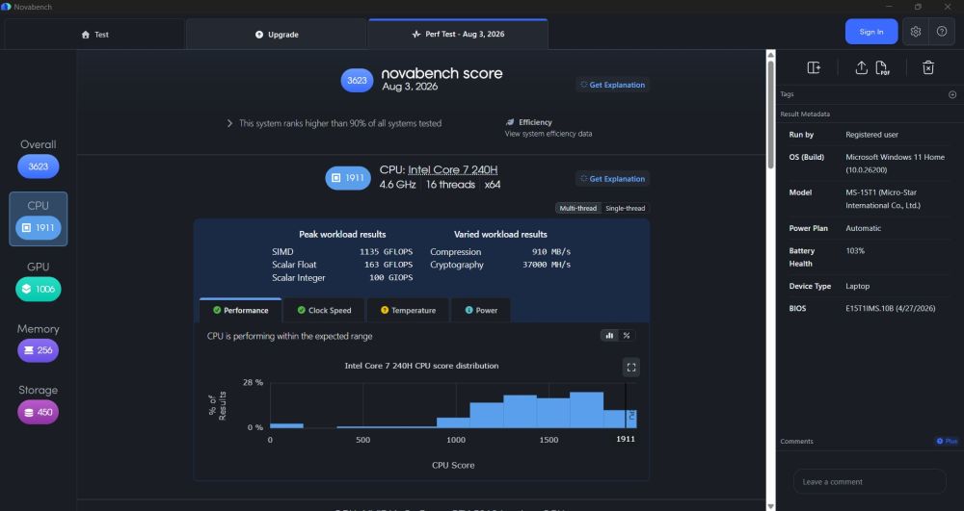Open the Temperature tab
The width and height of the screenshot is (964, 511).
point(408,311)
